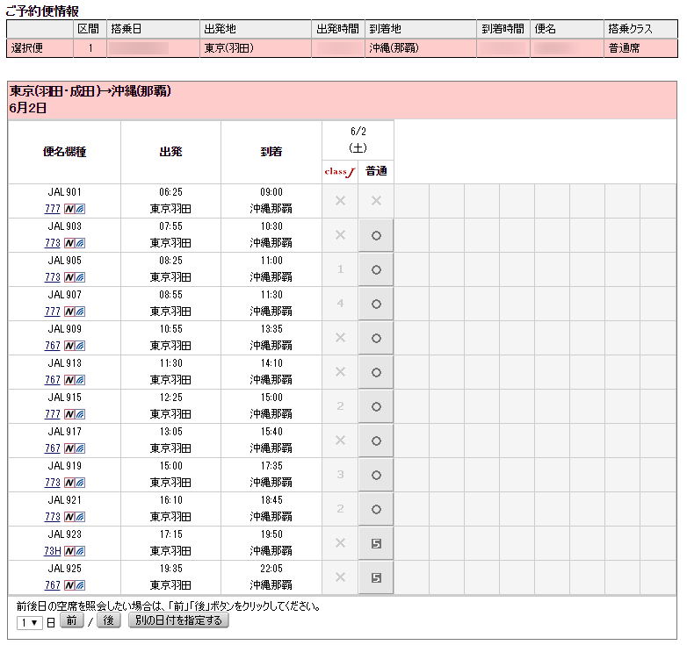Click the N icon for flight JAL923
Screen dimensions: 687x645
tap(69, 551)
